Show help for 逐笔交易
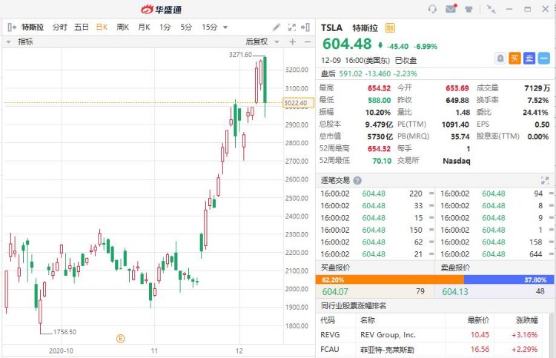This screenshot has height=358, width=556. pos(357,181)
